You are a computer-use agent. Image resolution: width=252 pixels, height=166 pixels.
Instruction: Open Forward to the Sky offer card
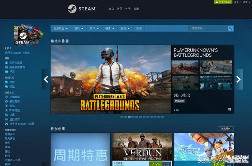(204, 149)
